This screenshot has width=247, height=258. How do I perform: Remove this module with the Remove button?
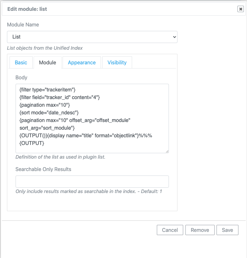[x=200, y=230]
